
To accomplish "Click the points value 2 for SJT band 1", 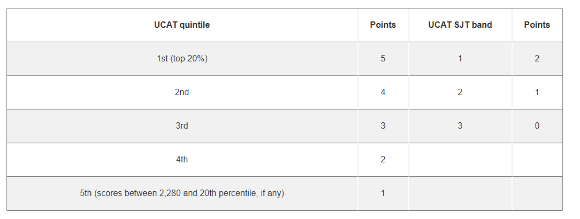I will (537, 58).
